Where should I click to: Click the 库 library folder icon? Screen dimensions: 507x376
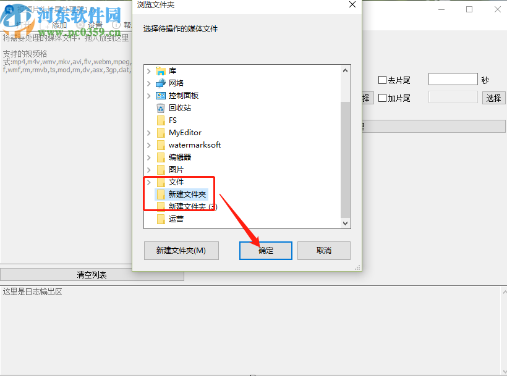(x=161, y=70)
